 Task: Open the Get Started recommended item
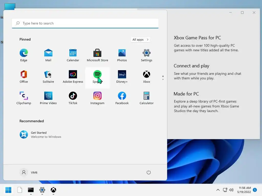point(40,134)
